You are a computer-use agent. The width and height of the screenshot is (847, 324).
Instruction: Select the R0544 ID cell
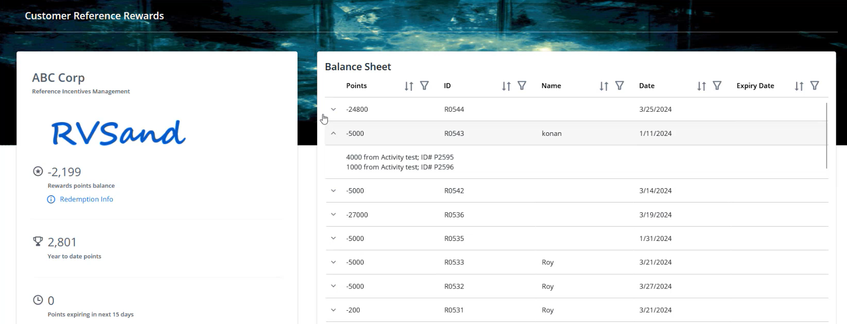pos(454,109)
